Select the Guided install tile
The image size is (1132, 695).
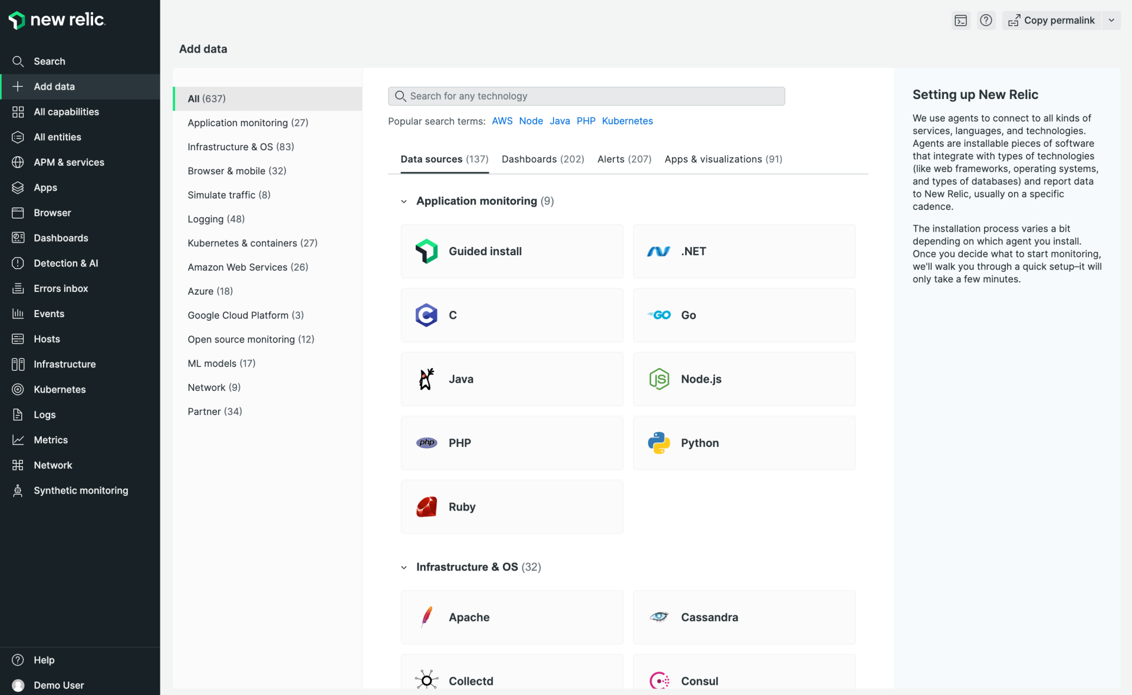pos(511,251)
